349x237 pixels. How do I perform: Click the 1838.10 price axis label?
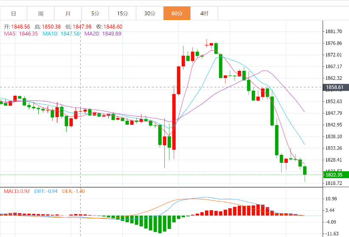(x=334, y=137)
